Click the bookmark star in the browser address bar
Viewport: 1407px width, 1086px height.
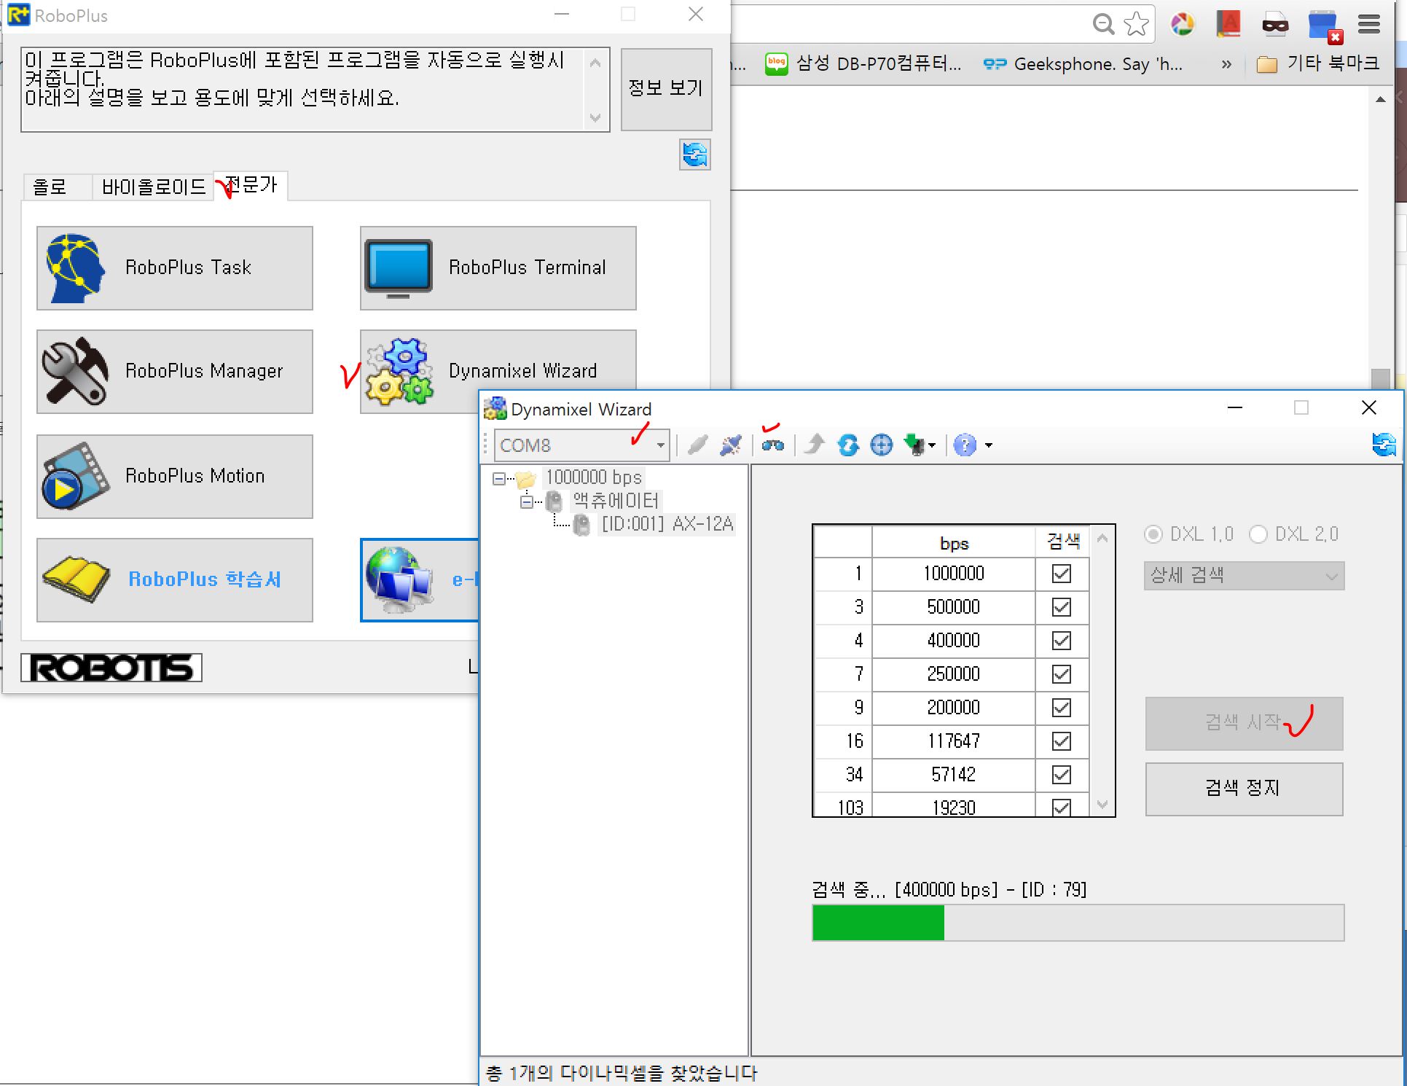coord(1136,25)
